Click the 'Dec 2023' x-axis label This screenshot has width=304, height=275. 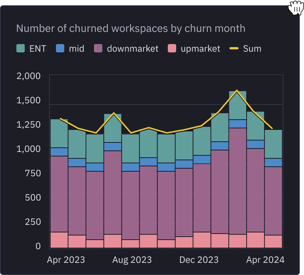click(199, 260)
